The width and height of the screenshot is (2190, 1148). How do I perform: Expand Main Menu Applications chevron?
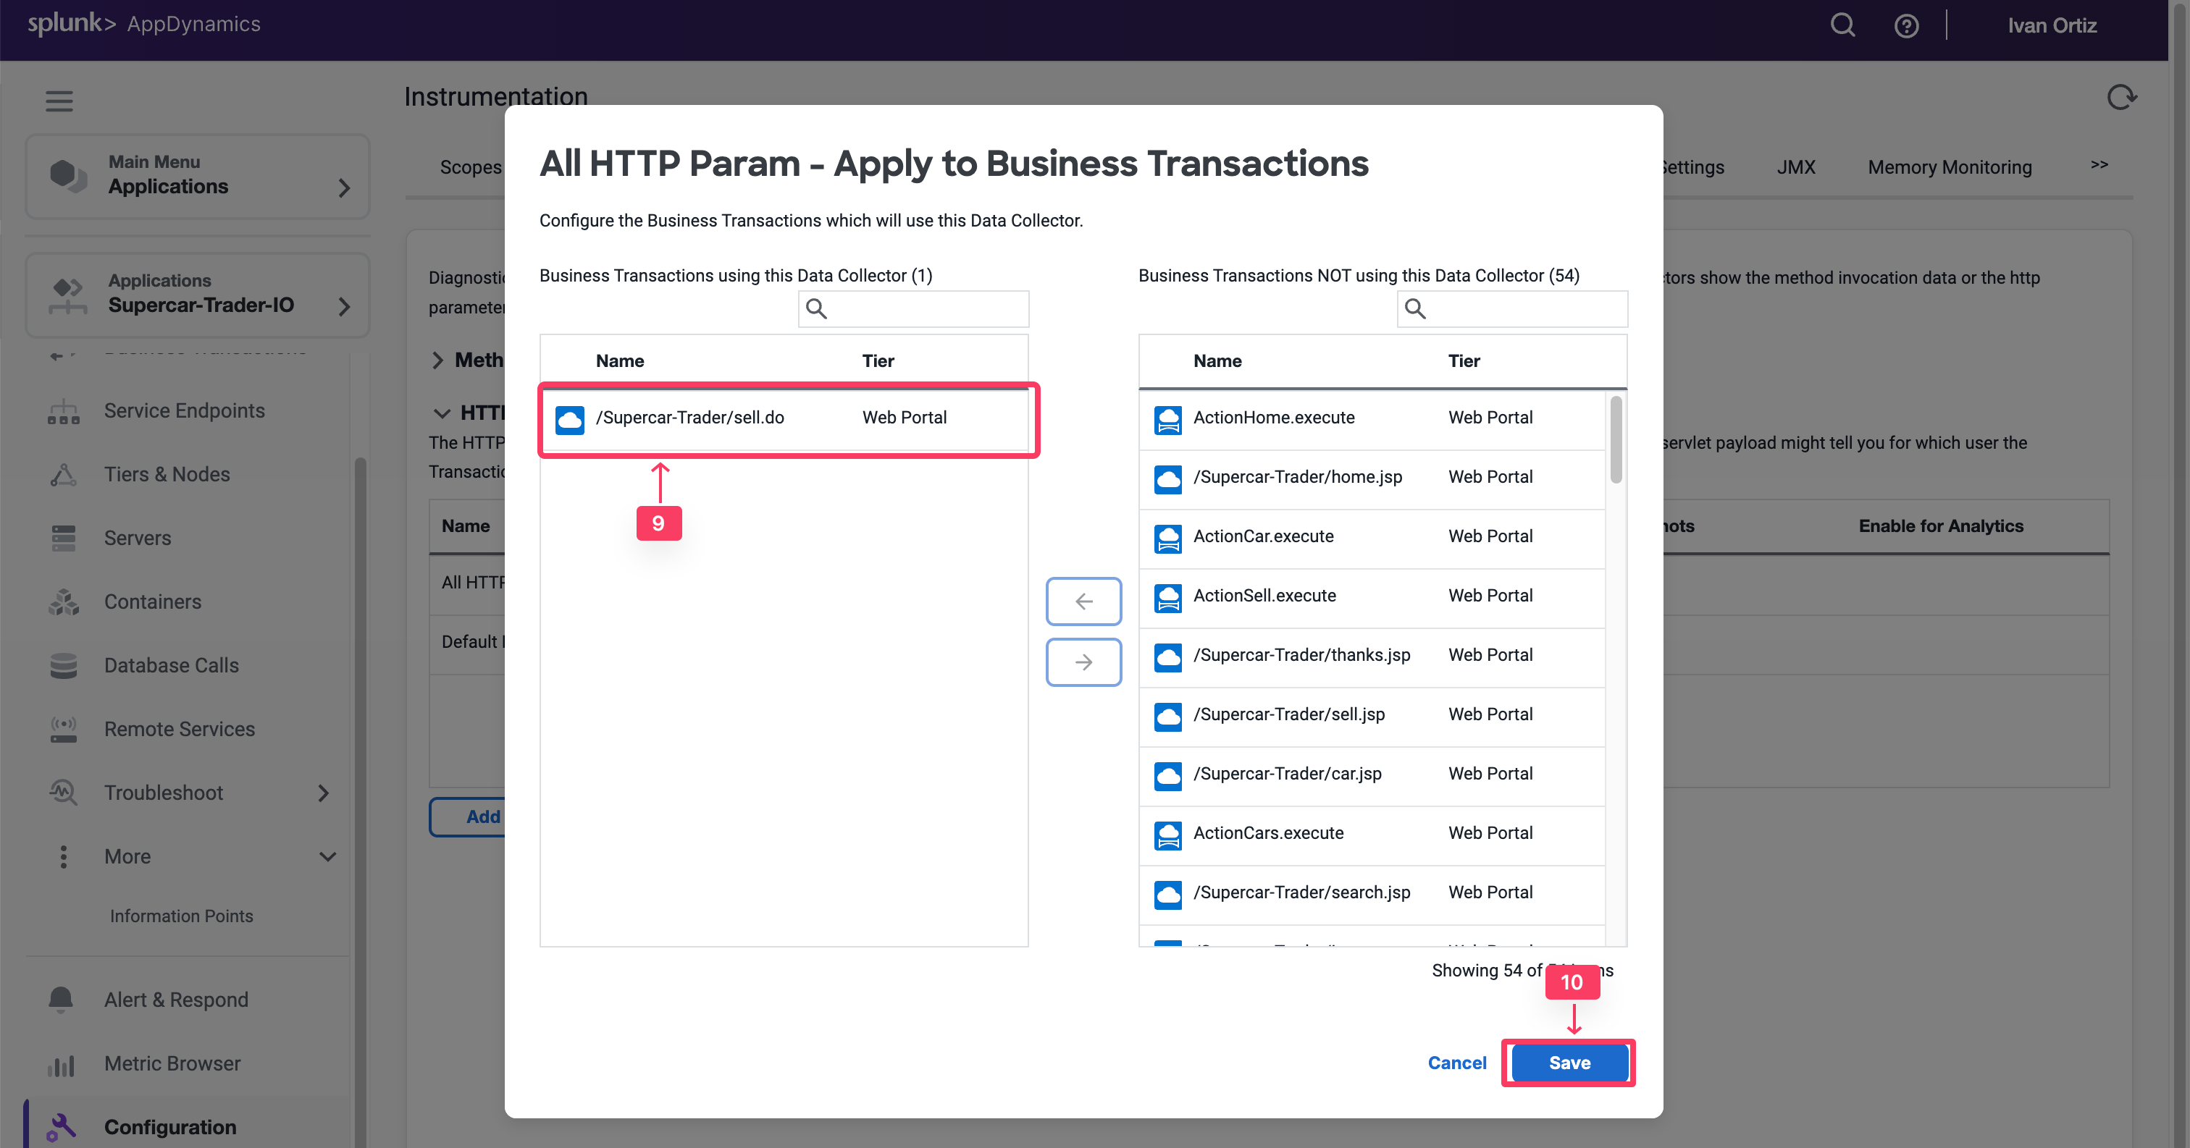click(x=343, y=187)
